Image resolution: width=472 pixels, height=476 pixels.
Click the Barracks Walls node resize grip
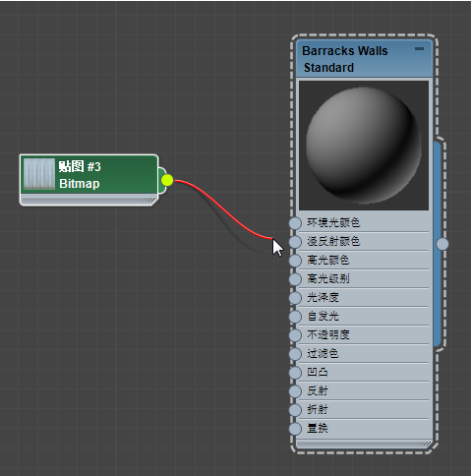pyautogui.click(x=425, y=445)
